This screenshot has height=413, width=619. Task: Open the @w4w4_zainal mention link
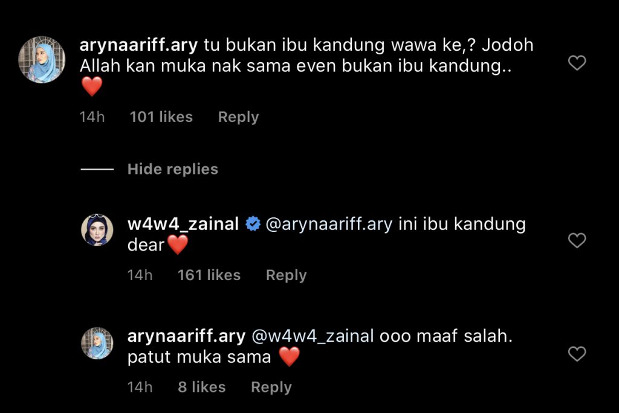[313, 336]
